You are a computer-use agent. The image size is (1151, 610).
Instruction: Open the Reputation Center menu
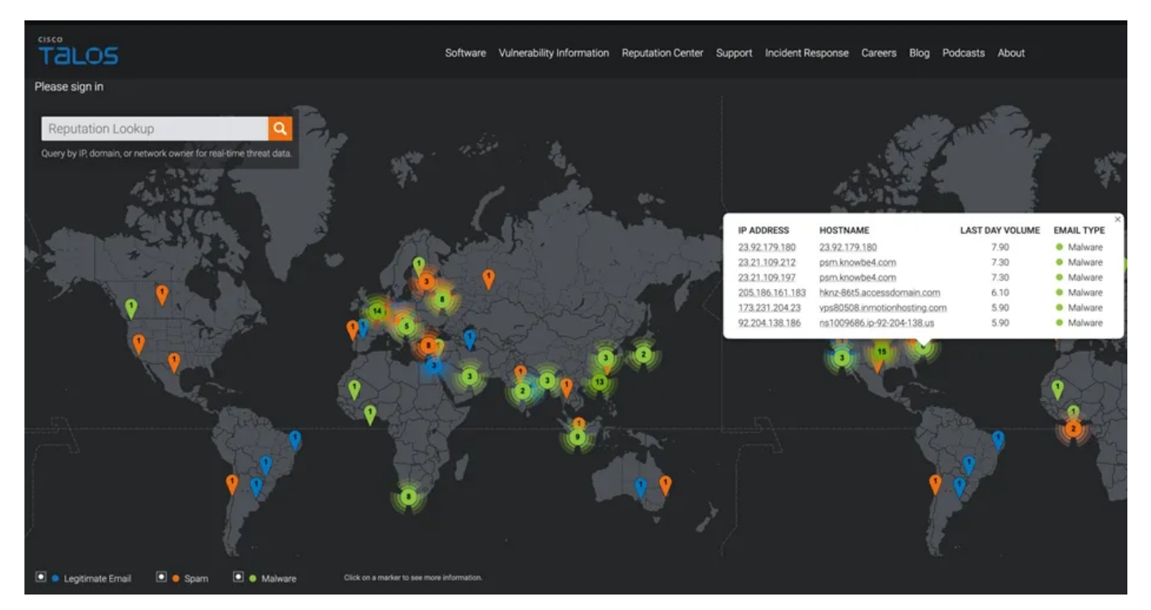click(x=662, y=53)
